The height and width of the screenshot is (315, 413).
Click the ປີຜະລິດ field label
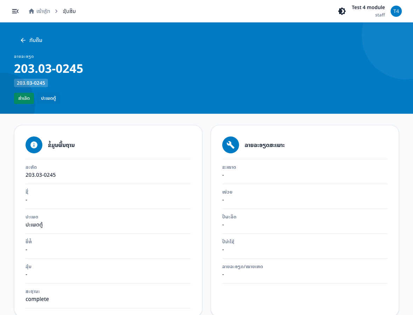229,217
